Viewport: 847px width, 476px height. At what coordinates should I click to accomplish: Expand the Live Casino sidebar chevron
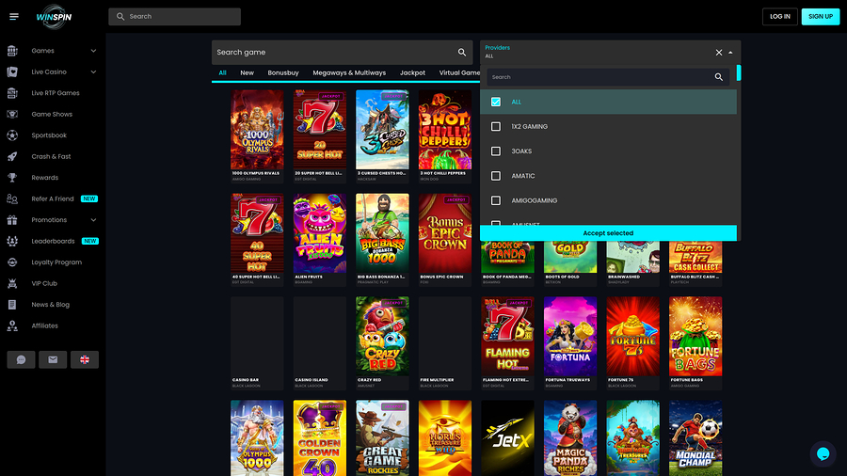click(x=93, y=71)
